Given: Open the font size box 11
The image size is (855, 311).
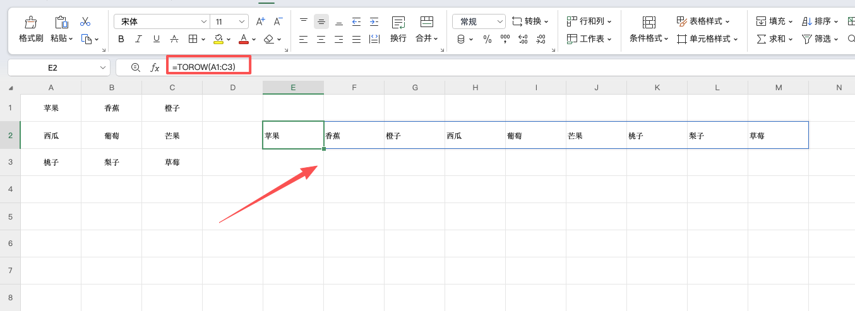Looking at the screenshot, I should (229, 22).
